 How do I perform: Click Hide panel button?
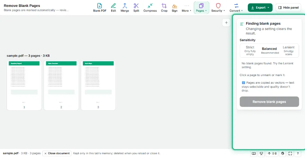tap(288, 8)
